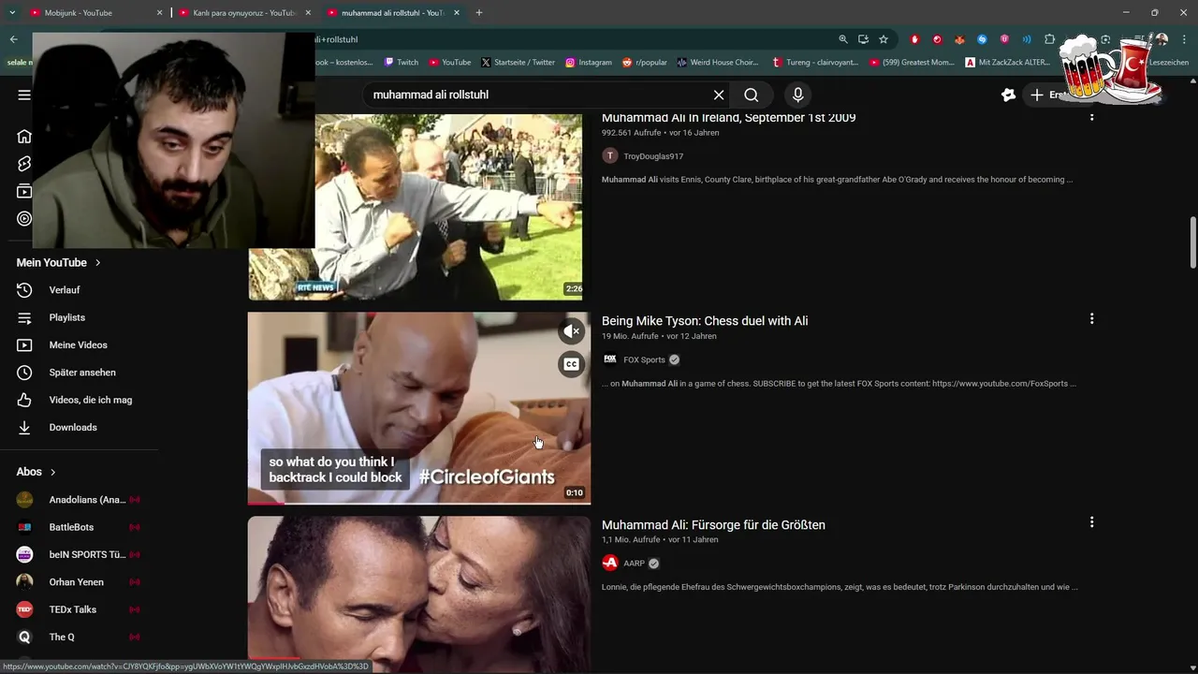The height and width of the screenshot is (674, 1198).
Task: Expand the Mein YouTube section
Action: pyautogui.click(x=59, y=263)
